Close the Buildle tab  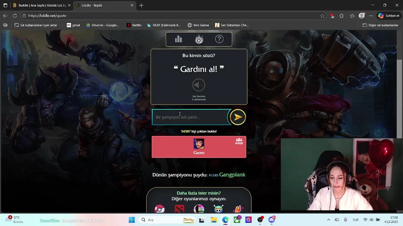69,5
